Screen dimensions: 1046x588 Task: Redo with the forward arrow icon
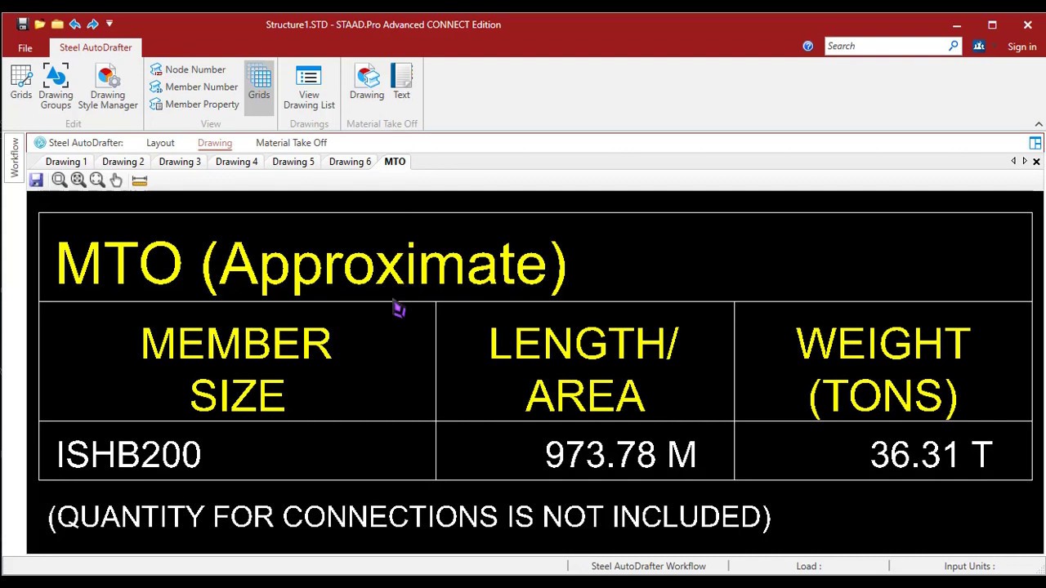click(92, 24)
